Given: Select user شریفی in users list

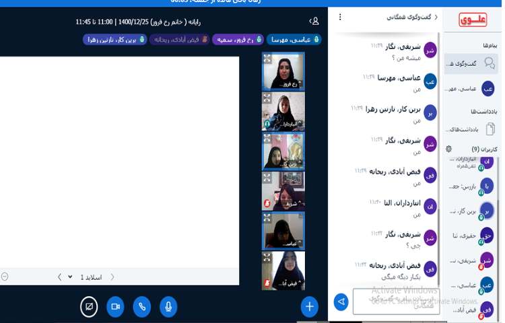Looking at the screenshot, I should click(473, 260).
